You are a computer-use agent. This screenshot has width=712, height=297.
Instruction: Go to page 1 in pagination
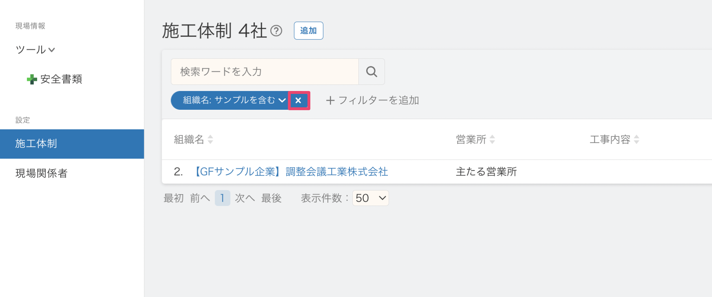point(222,198)
